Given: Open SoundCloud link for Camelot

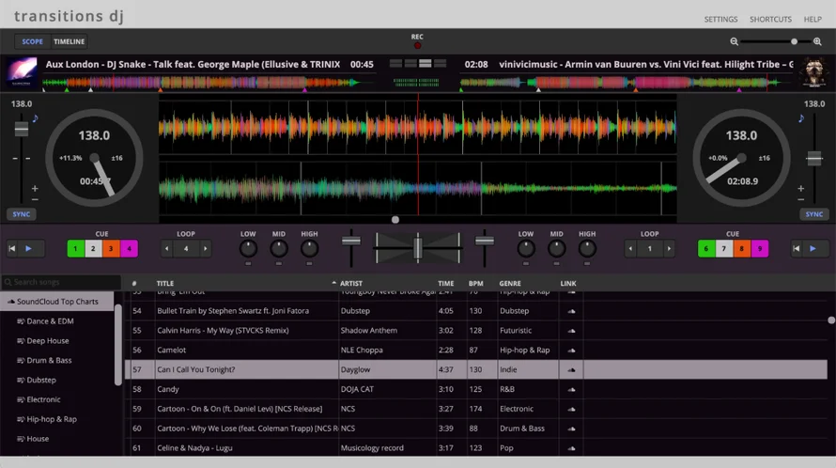Looking at the screenshot, I should [571, 351].
